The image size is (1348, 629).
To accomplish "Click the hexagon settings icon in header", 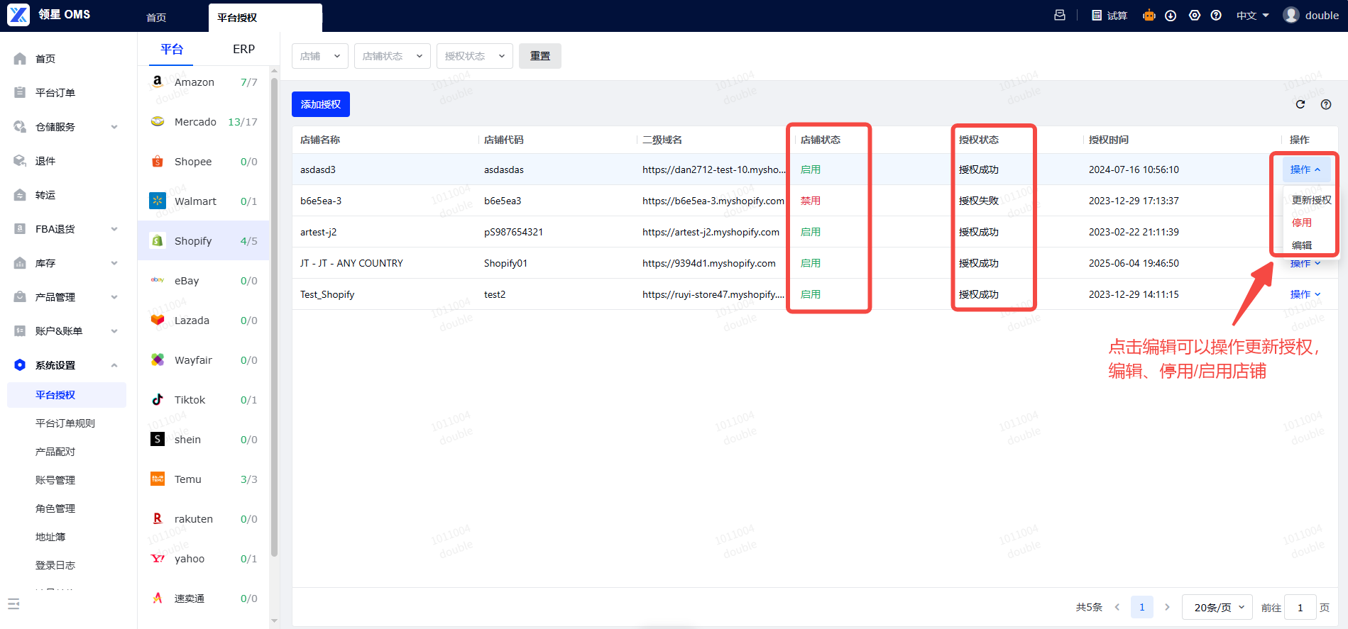I will [x=1195, y=16].
